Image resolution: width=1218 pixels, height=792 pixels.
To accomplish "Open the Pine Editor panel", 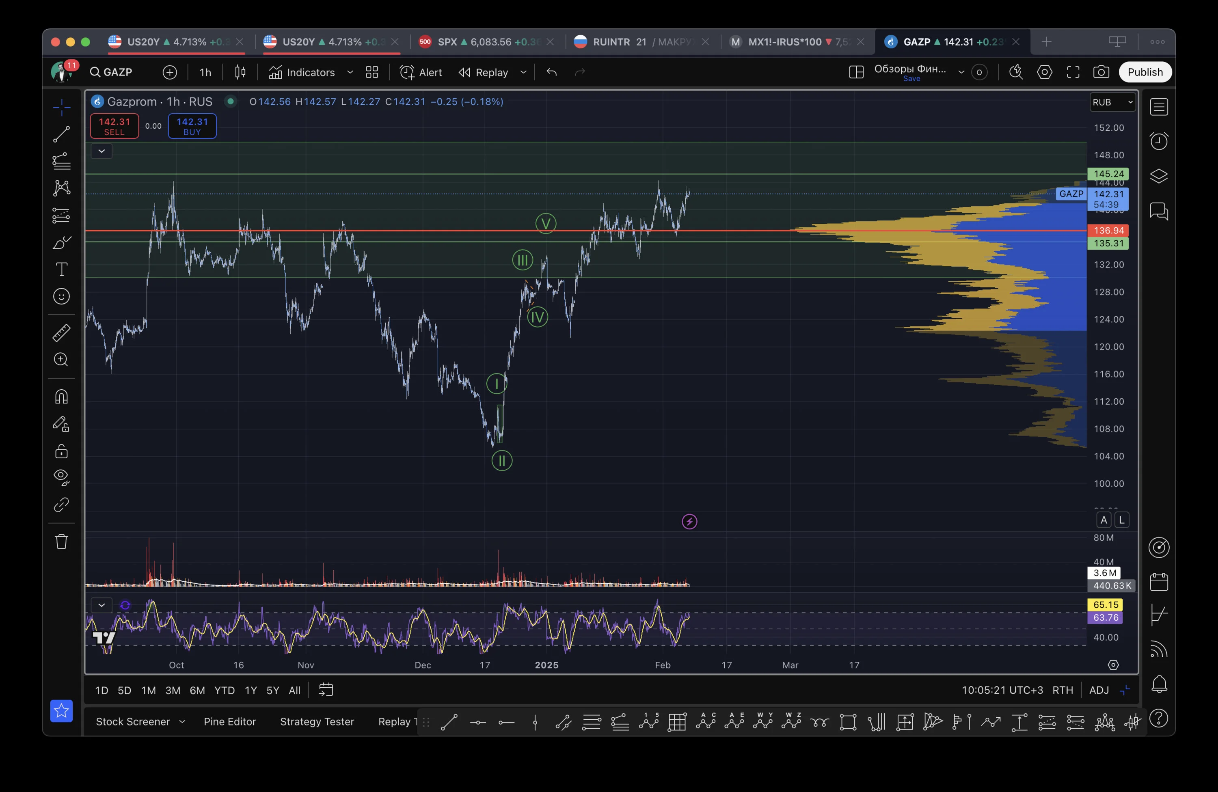I will tap(230, 721).
